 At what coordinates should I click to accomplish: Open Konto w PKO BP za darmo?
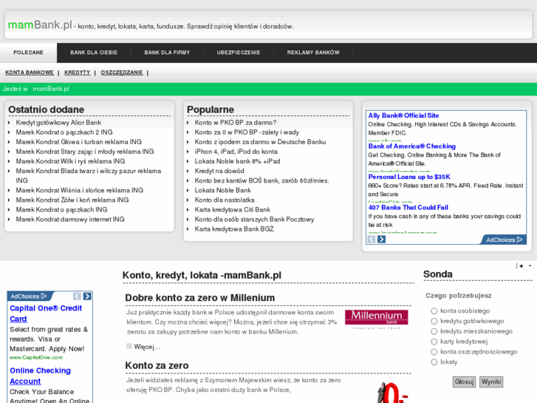click(x=236, y=123)
